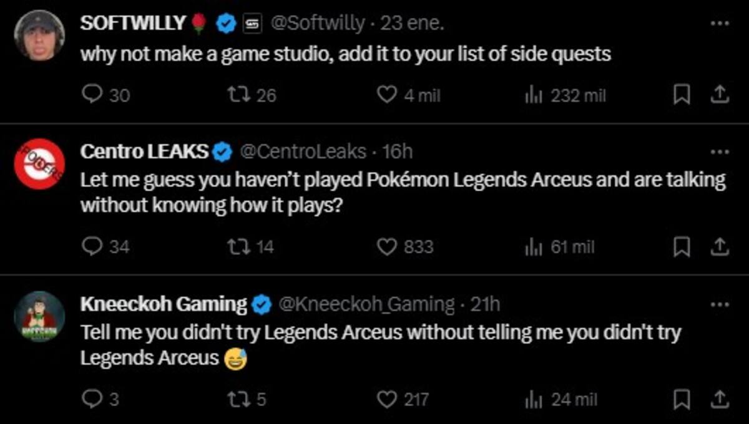View 24 mil views stats on Kneeckoh tweet
The image size is (749, 424).
(x=561, y=398)
